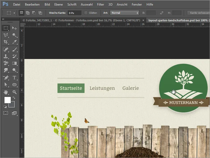Image resolution: width=210 pixels, height=158 pixels.
Task: Open the background color swatch
Action: 13,105
